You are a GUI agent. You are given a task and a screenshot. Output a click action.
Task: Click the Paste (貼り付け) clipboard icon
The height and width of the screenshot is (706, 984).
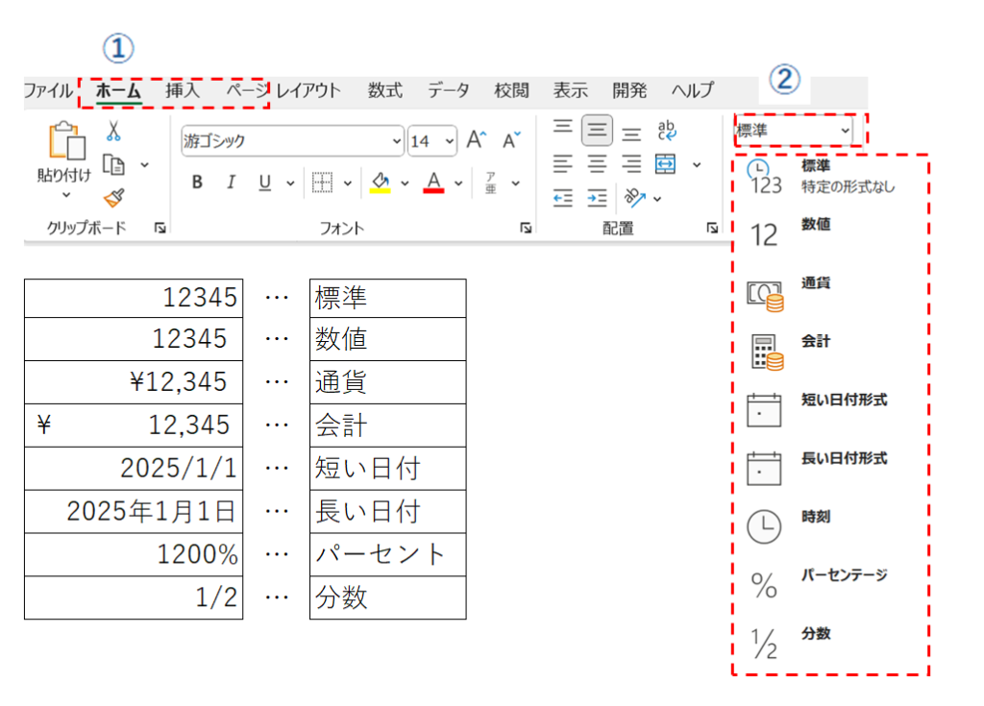point(62,142)
